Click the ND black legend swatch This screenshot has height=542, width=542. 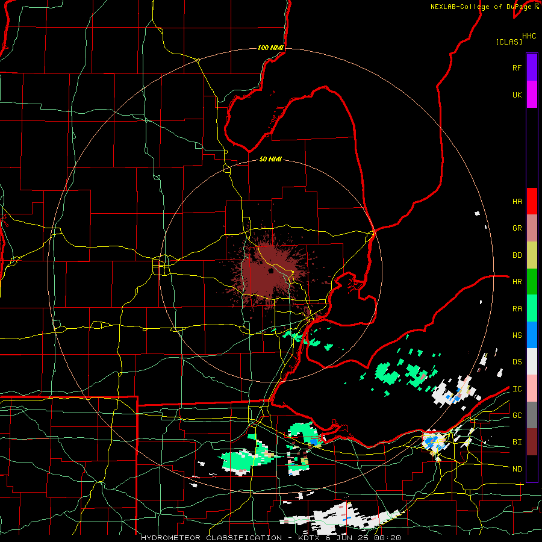click(x=532, y=469)
